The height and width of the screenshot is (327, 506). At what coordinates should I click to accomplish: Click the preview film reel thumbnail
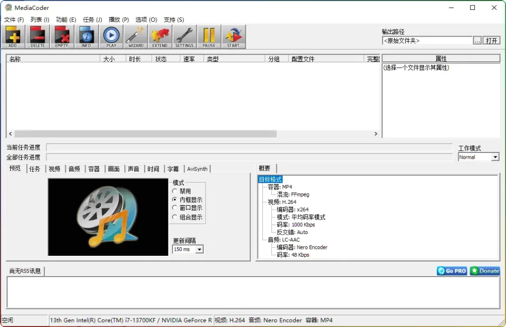point(108,217)
